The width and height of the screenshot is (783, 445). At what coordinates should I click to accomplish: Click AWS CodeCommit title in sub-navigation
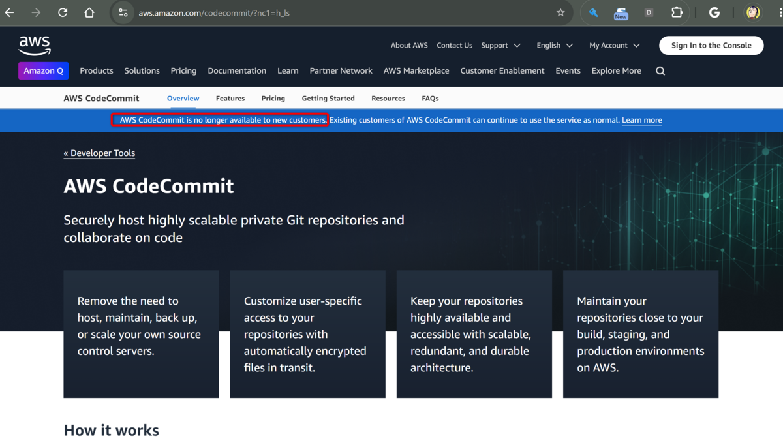click(101, 99)
